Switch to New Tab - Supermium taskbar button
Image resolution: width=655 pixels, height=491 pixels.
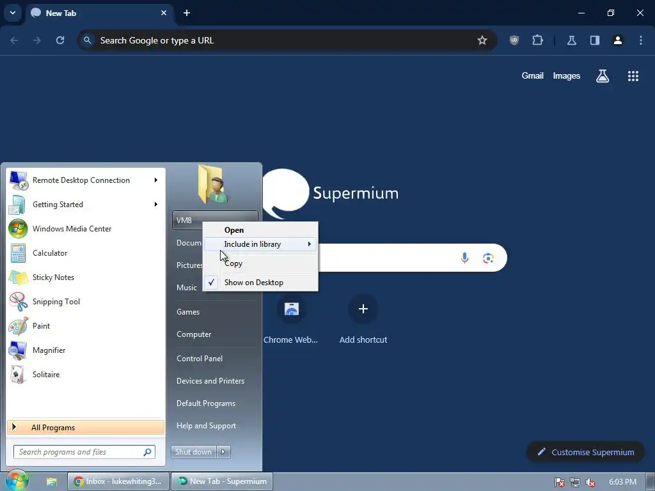pyautogui.click(x=222, y=481)
